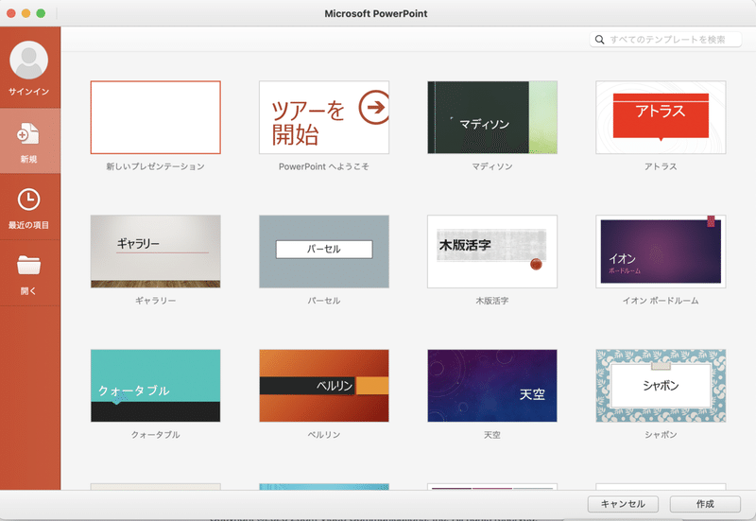Click the マディソン caption below thumbnail

pos(491,166)
